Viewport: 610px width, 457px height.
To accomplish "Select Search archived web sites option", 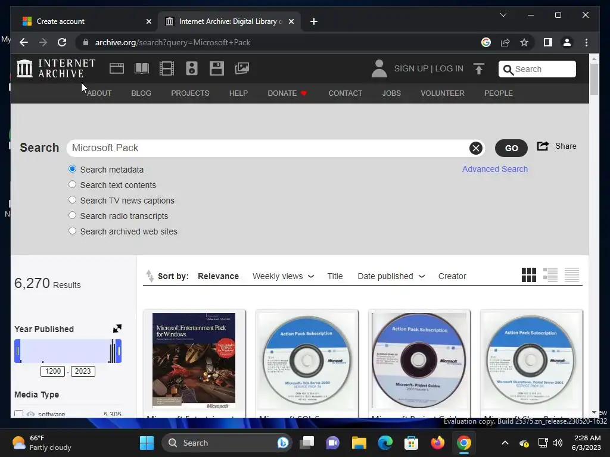I will tap(72, 231).
